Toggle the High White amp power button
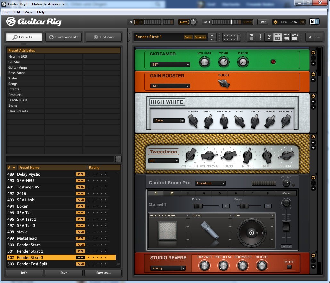 click(x=313, y=96)
